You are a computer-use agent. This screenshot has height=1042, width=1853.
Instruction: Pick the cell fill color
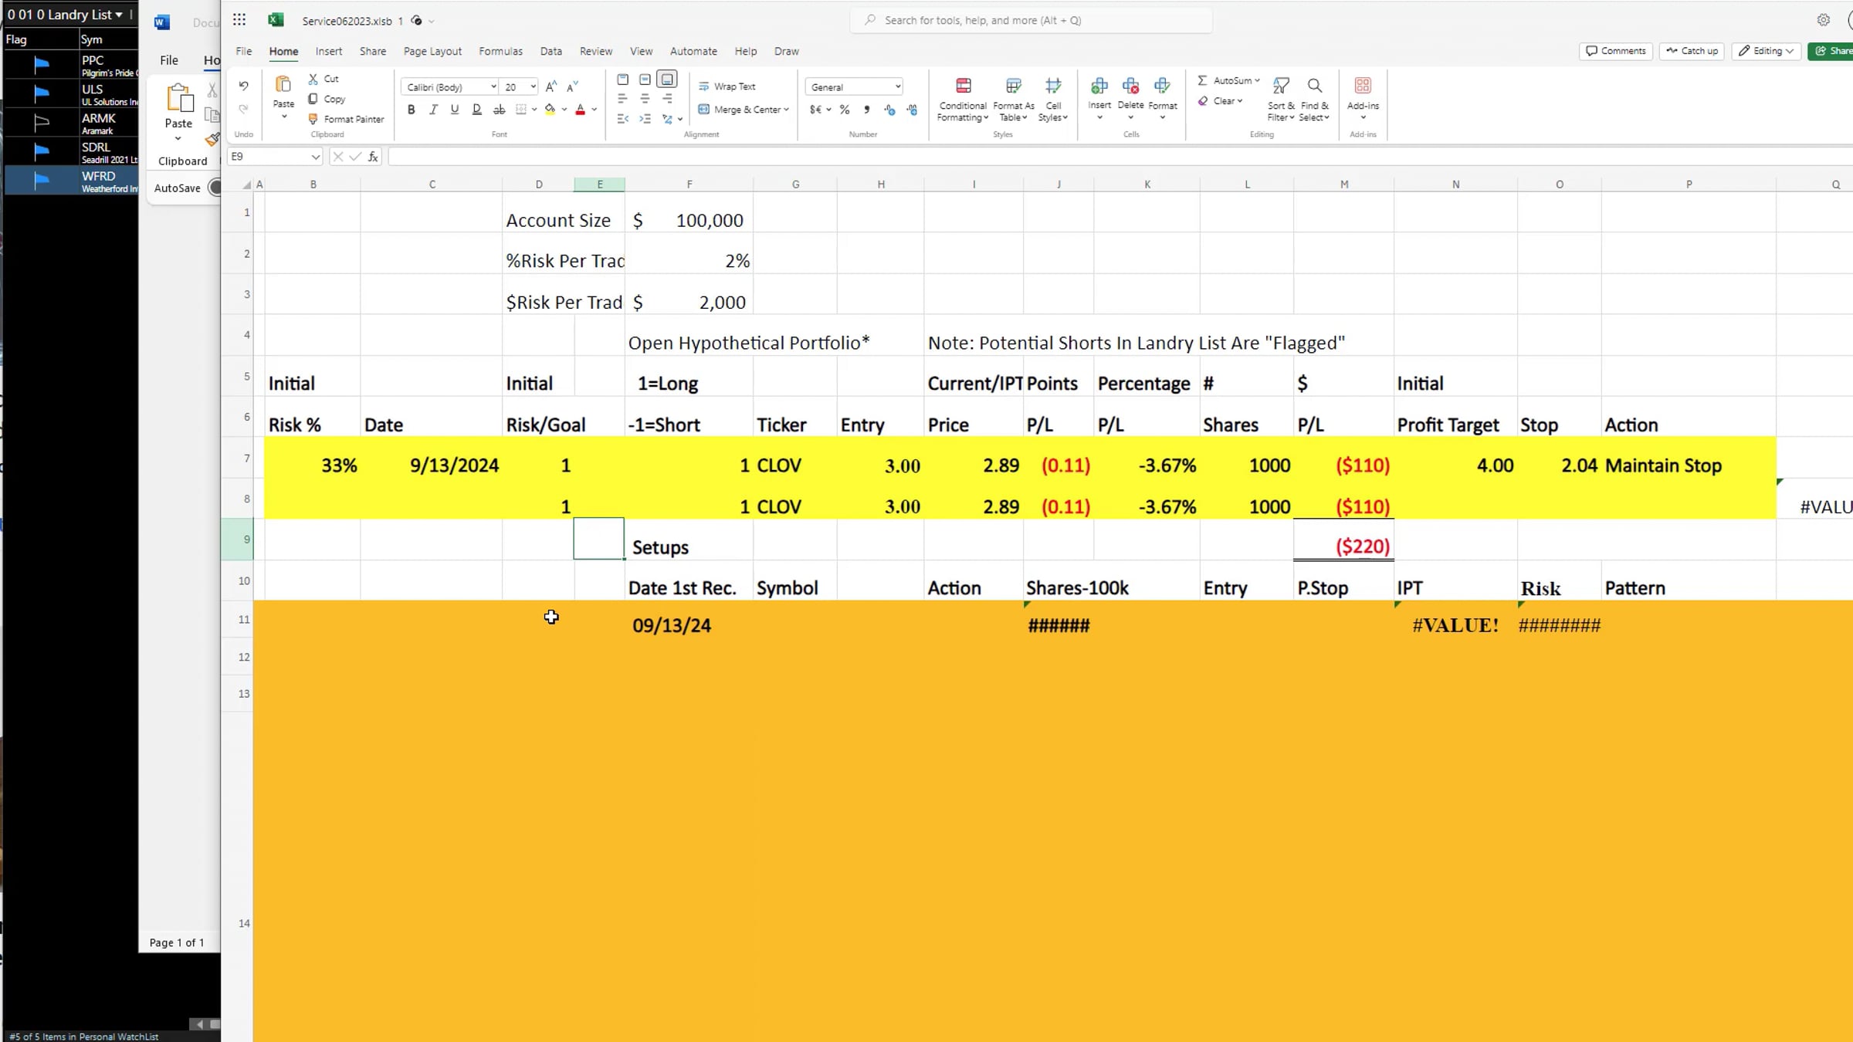pyautogui.click(x=550, y=110)
